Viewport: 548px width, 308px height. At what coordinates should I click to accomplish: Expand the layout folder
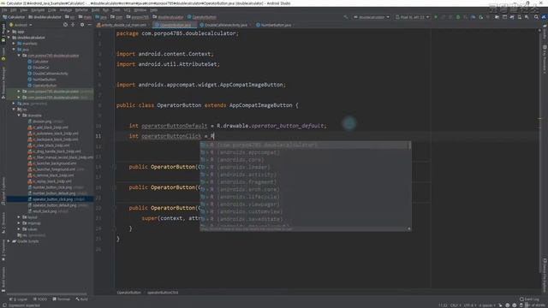click(x=19, y=216)
